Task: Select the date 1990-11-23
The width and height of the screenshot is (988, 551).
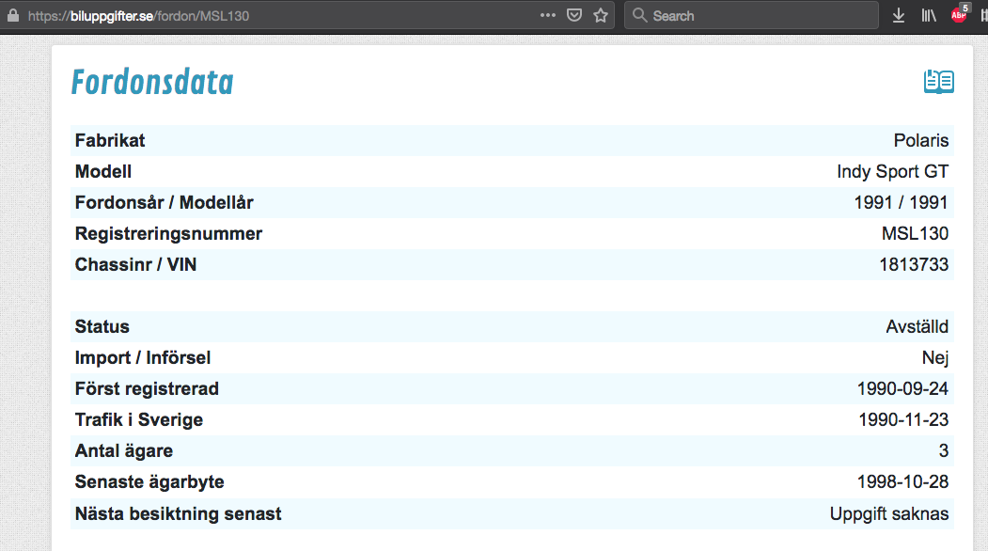Action: pos(903,420)
